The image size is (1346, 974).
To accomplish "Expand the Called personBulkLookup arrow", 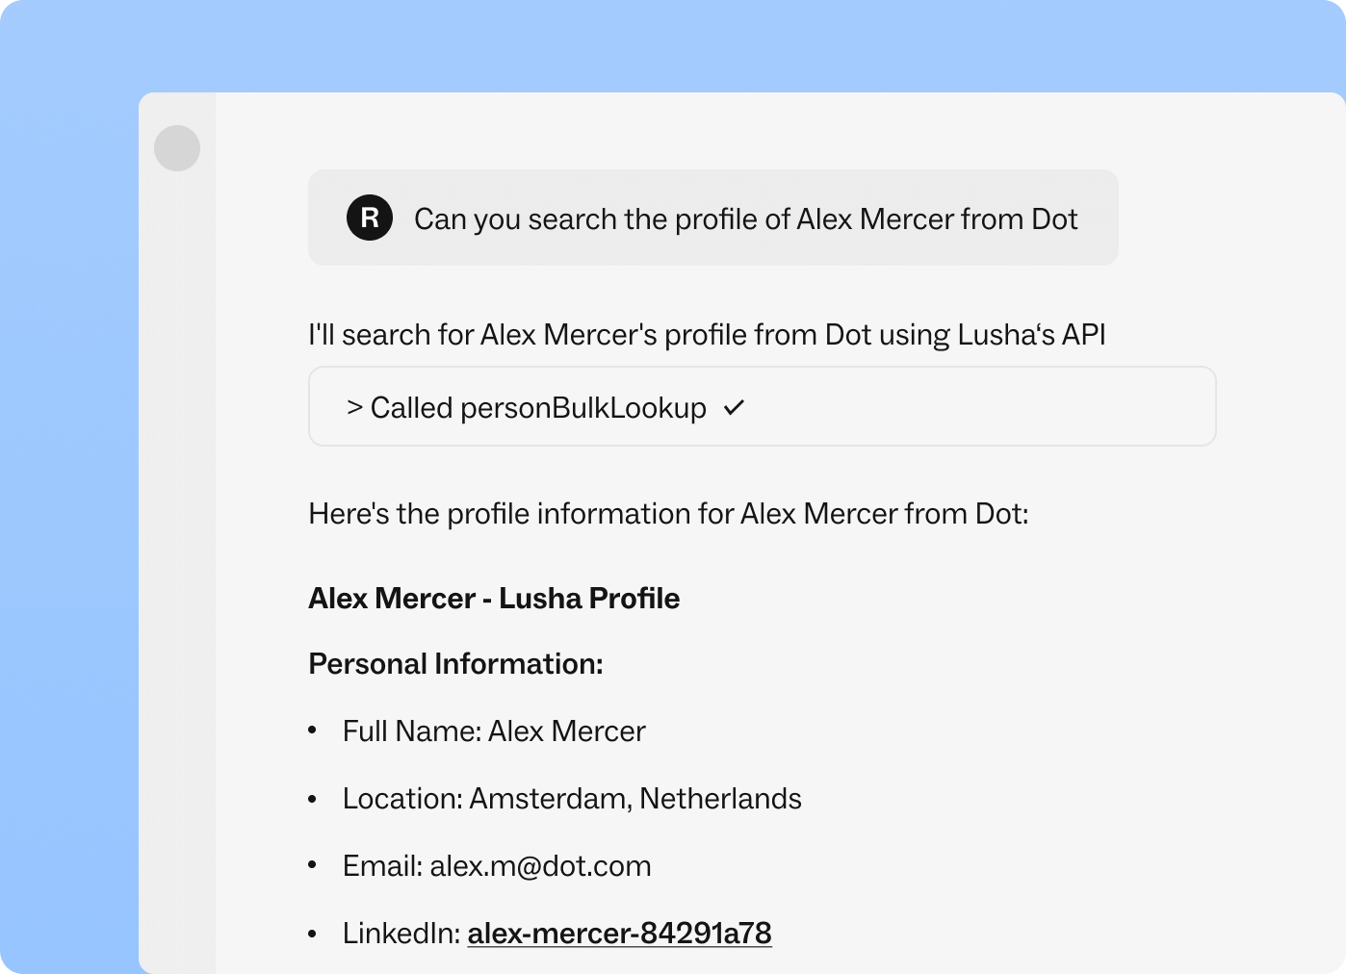I will click(354, 408).
